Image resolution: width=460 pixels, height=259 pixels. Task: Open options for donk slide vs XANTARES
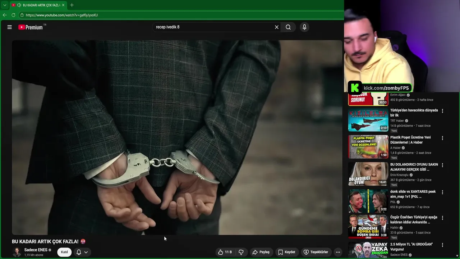pos(442,192)
